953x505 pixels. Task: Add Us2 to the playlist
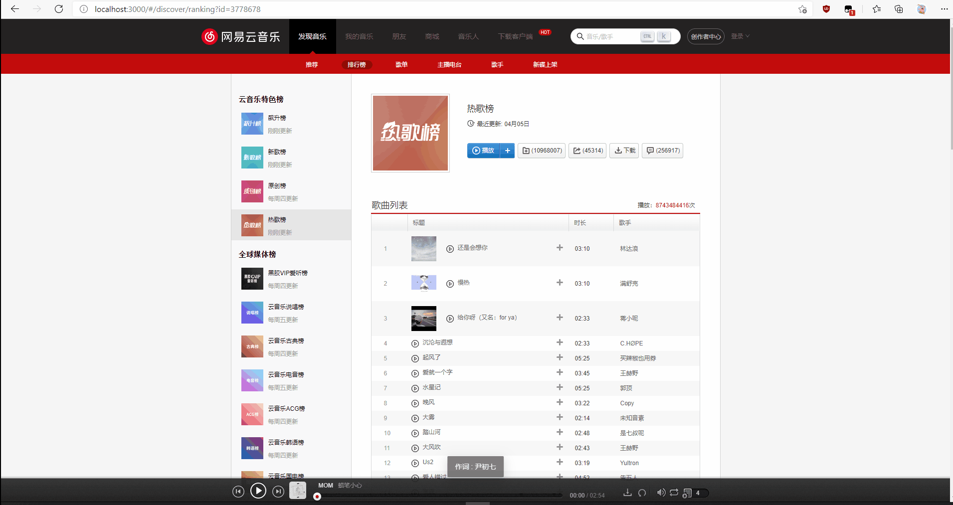point(560,462)
